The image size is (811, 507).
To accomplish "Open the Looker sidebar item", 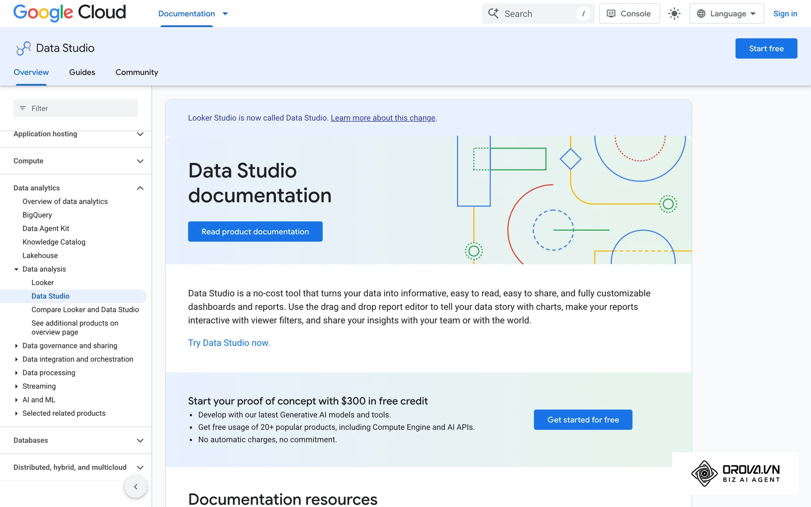I will pyautogui.click(x=43, y=283).
